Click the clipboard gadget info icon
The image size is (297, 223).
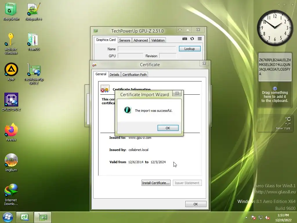tap(275, 89)
